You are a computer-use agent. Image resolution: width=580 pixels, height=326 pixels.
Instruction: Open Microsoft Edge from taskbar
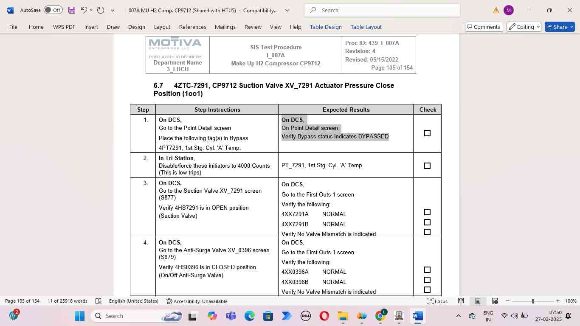(249, 316)
